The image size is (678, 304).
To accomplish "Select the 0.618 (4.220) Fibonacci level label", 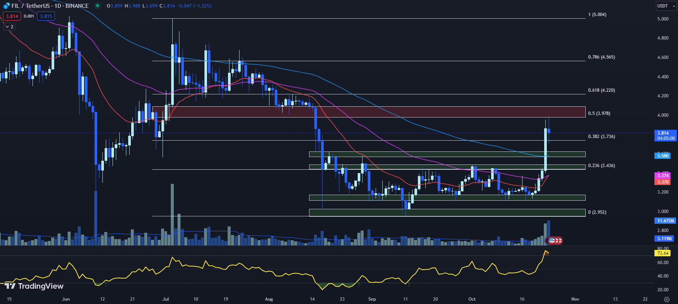I will [601, 90].
